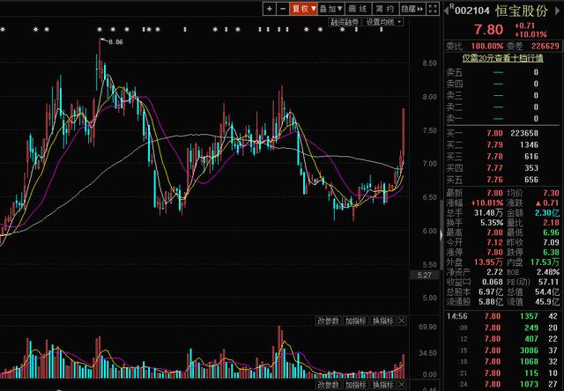This screenshot has width=564, height=391.
Task: Click the 跌停 6.38 value
Action: (552, 252)
